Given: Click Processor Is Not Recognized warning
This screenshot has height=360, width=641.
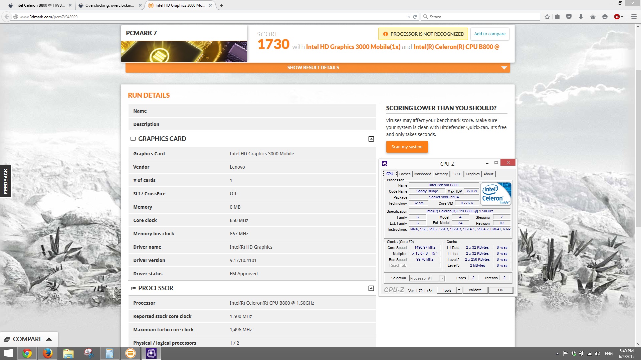Looking at the screenshot, I should point(423,34).
